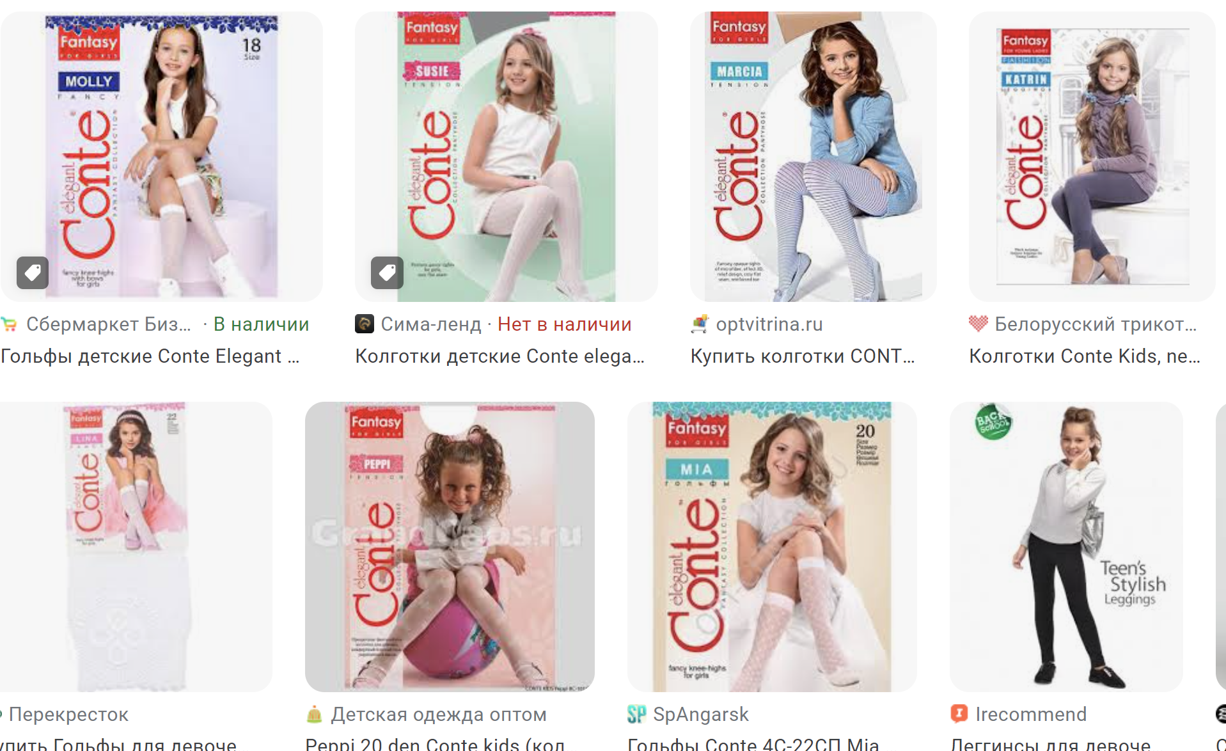Screen dimensions: 1226x751
Task: Open the Гольфы детские Conte Elegant link
Action: point(150,356)
